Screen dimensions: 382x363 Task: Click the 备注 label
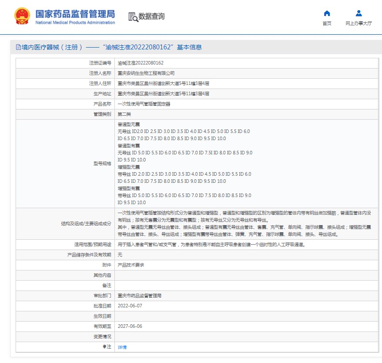click(107, 285)
